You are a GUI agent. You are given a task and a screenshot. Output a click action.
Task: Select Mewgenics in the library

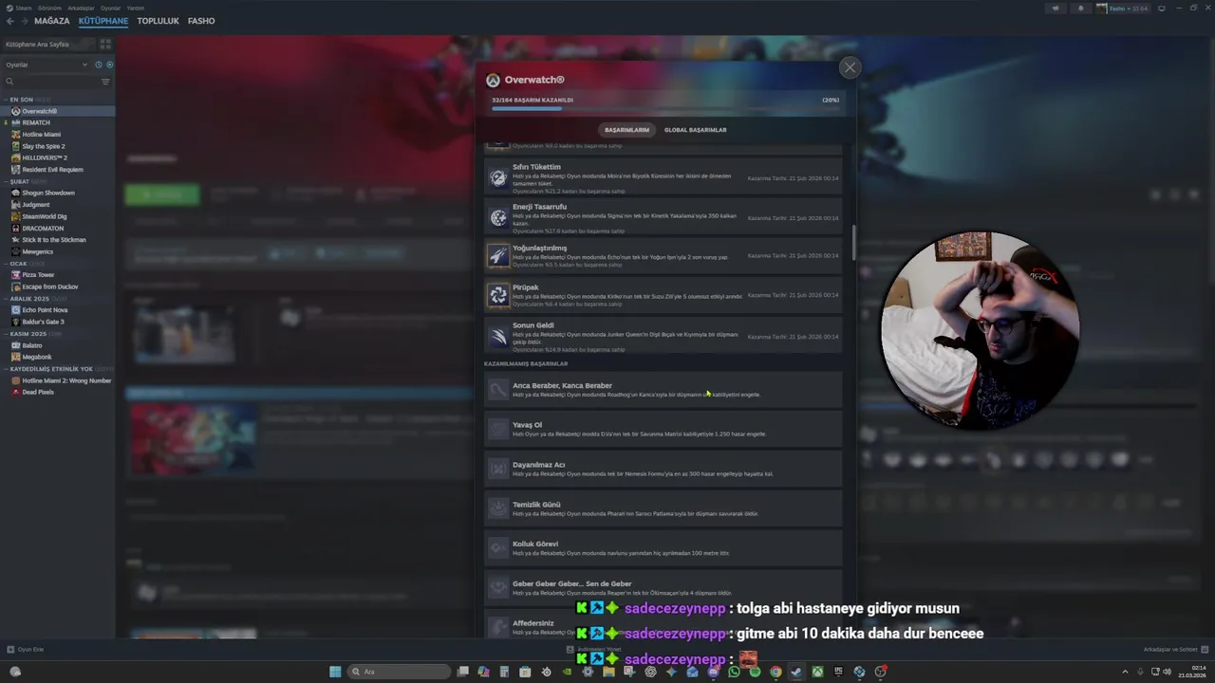coord(58,251)
